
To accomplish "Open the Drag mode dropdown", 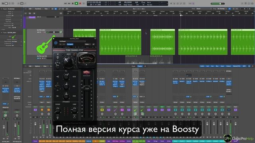I will pyautogui.click(x=222, y=9).
